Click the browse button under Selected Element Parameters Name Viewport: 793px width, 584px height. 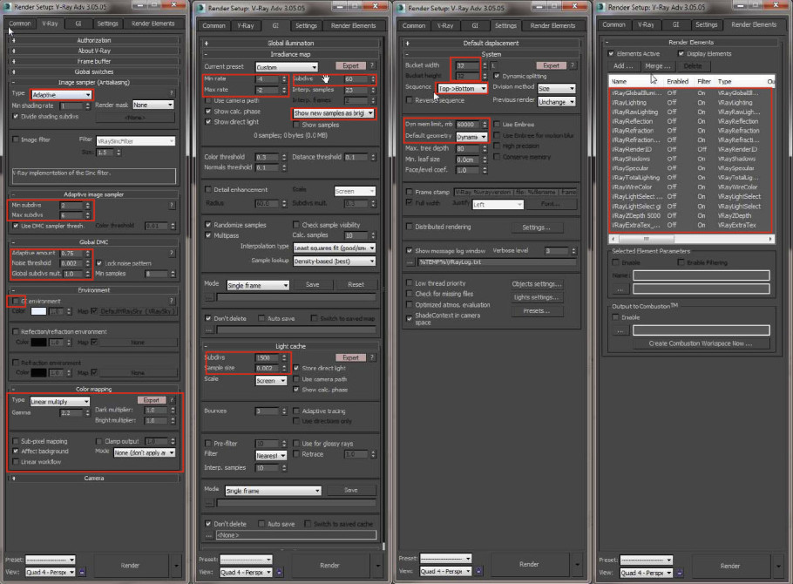pyautogui.click(x=620, y=289)
